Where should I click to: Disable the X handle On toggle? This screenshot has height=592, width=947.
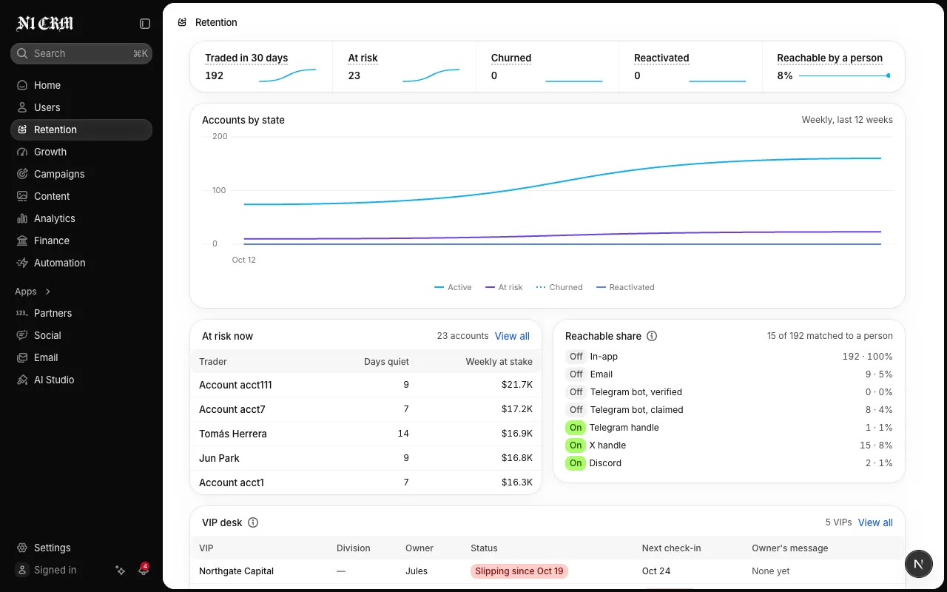(576, 445)
